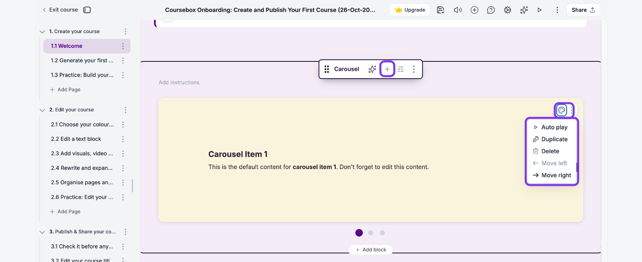Go to carousel slide two dot
This screenshot has width=642, height=262.
[371, 233]
